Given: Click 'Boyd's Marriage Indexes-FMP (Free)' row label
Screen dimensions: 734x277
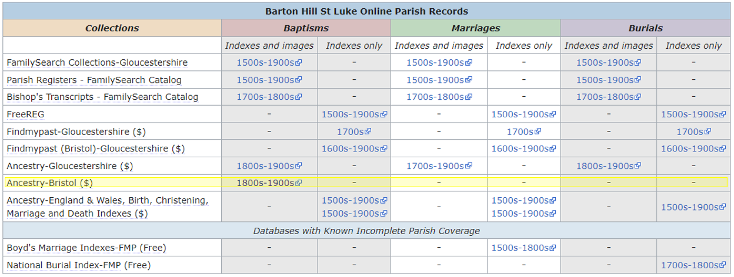Looking at the screenshot, I should pyautogui.click(x=86, y=248).
